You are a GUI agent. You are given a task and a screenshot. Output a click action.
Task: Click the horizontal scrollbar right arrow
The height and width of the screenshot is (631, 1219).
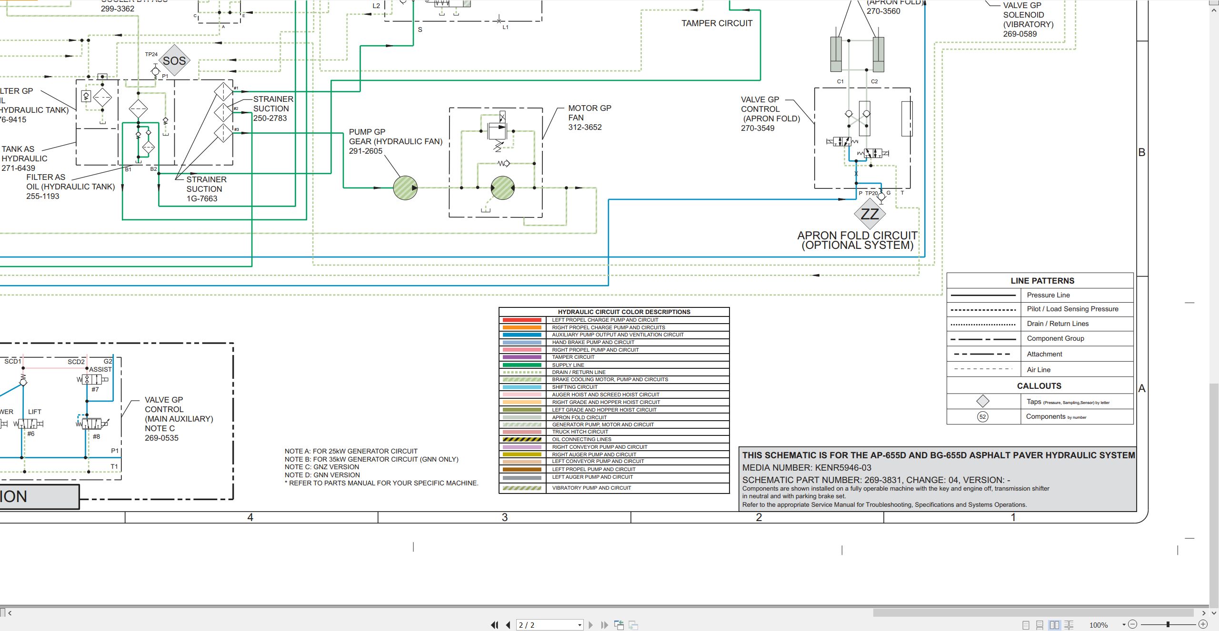tap(1204, 613)
